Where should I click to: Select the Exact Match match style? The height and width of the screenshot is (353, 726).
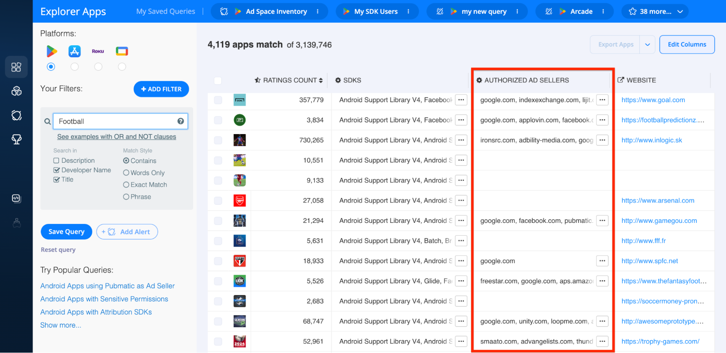pyautogui.click(x=126, y=185)
